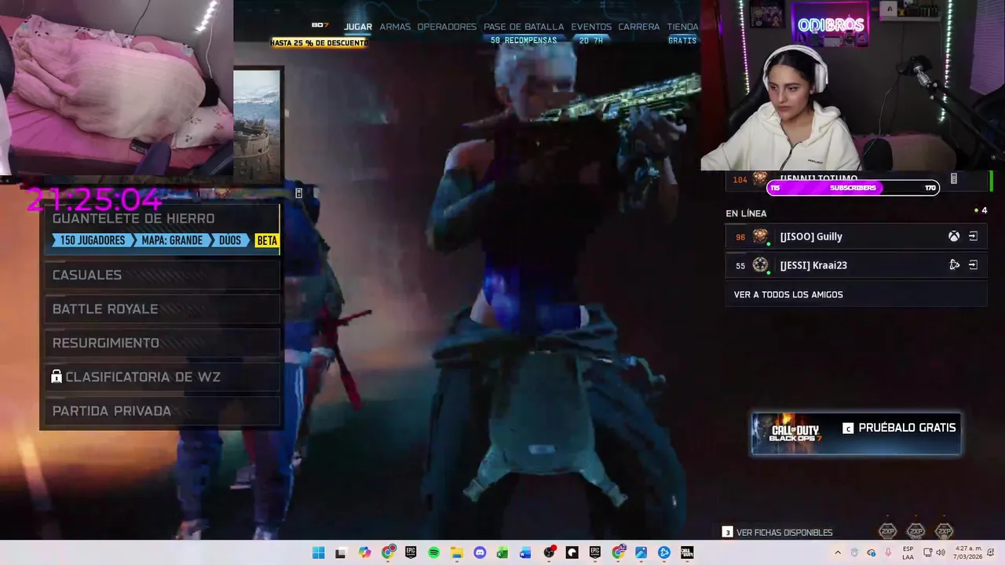Open clock showing 4:27 a. m.

point(969,552)
